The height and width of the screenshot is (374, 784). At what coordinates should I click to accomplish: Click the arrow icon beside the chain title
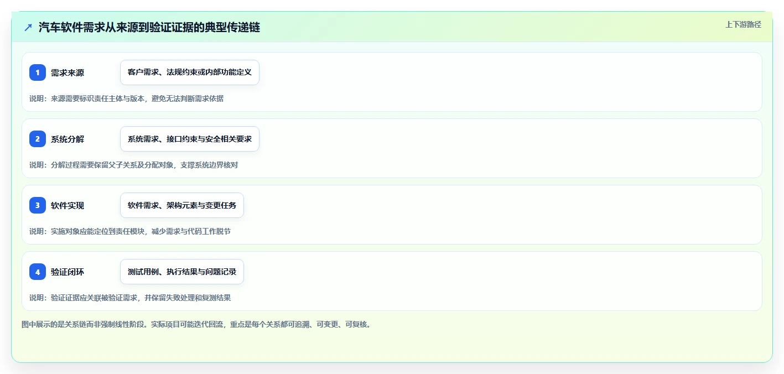click(x=28, y=28)
